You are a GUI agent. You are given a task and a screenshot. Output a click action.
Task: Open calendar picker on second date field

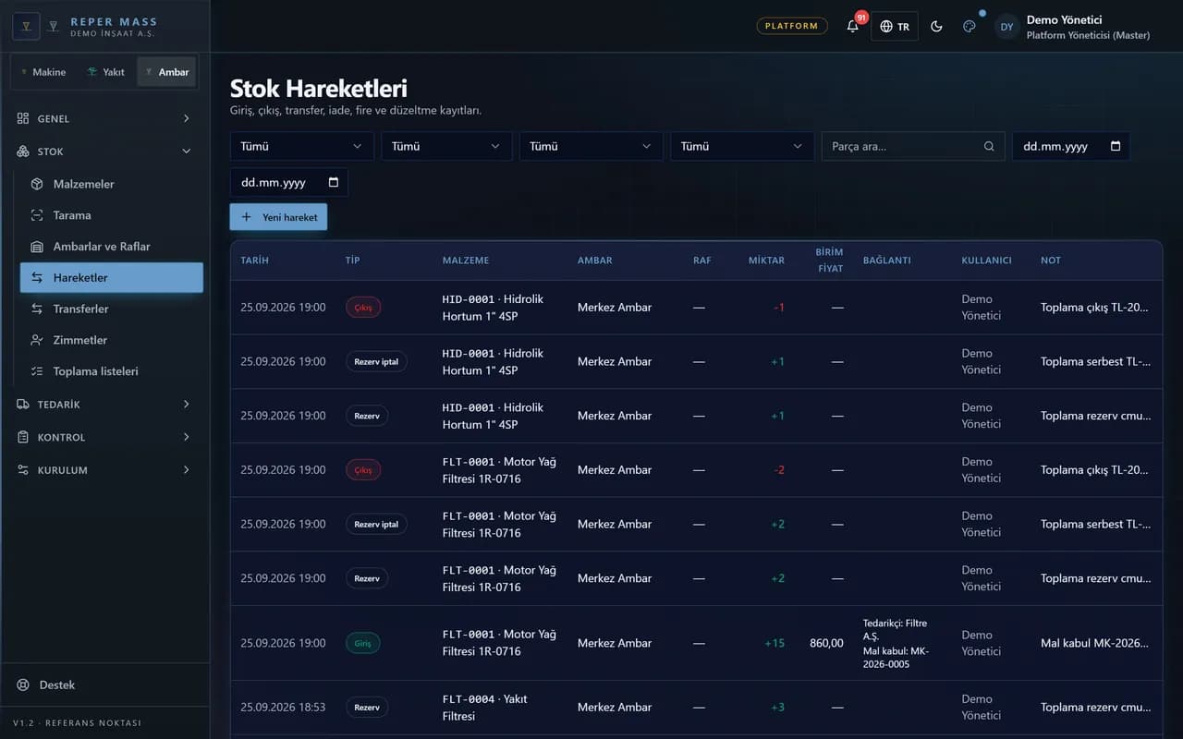click(334, 182)
